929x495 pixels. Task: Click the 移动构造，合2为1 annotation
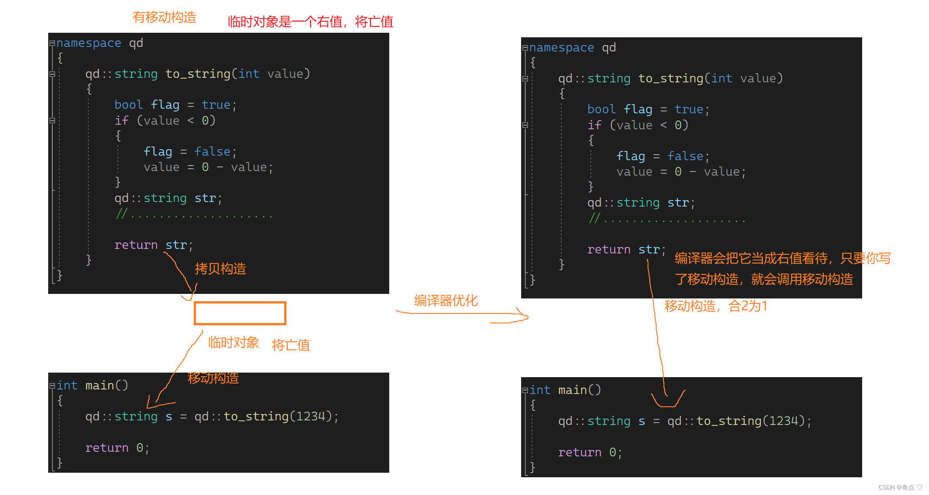coord(716,306)
